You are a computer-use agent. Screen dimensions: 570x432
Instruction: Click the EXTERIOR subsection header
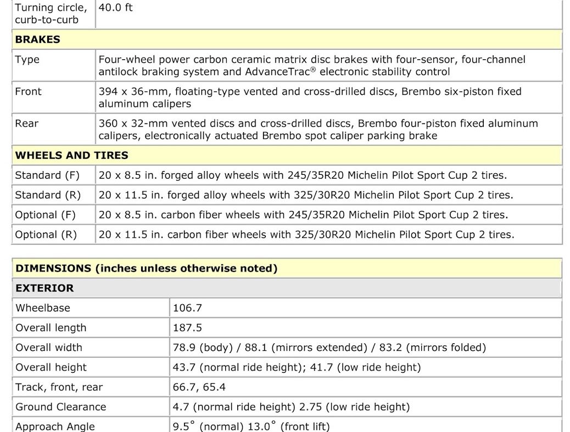(x=287, y=288)
